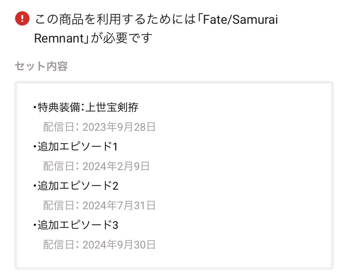This screenshot has height=277, width=348.
Task: Select the 特典装備：上世宝剣拵 item
Action: (x=86, y=107)
